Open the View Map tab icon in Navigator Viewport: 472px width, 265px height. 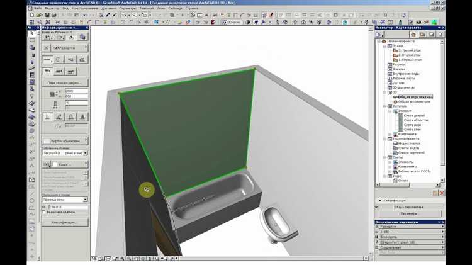pyautogui.click(x=423, y=35)
